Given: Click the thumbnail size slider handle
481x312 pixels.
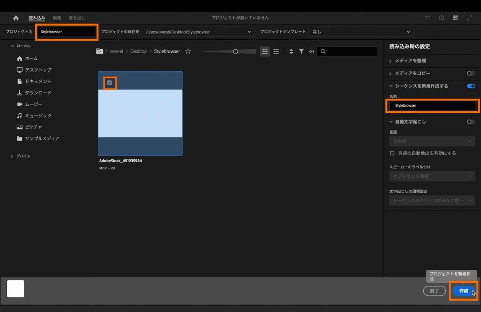Looking at the screenshot, I should (x=236, y=51).
